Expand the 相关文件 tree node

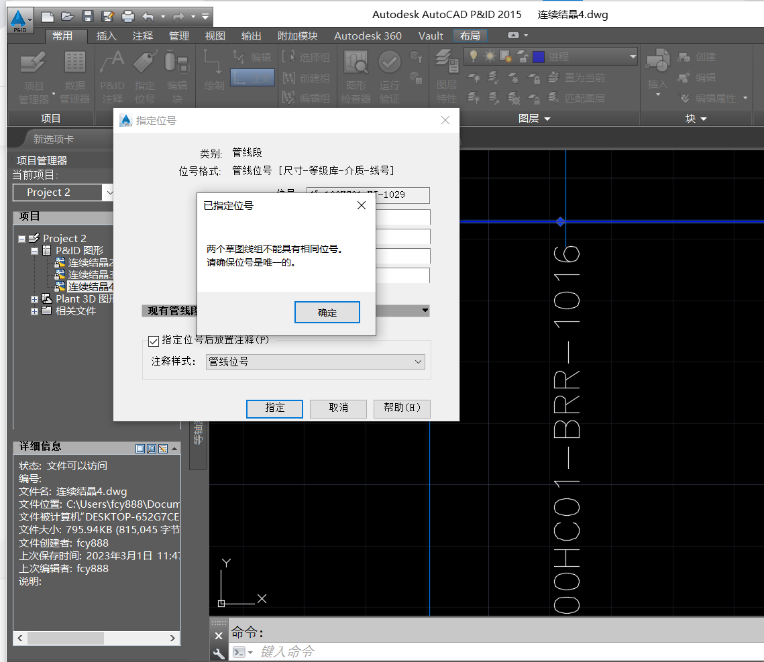point(34,311)
